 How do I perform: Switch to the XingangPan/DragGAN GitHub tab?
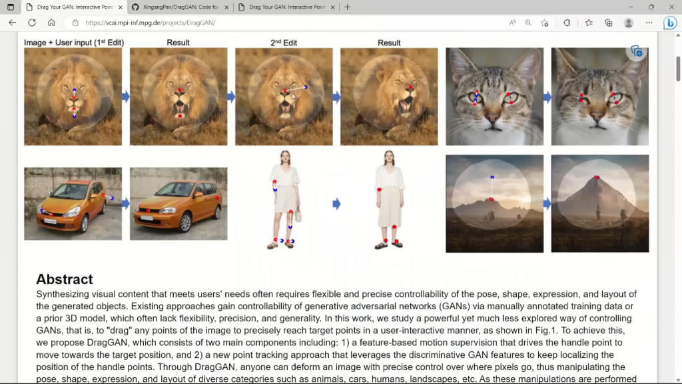click(x=181, y=7)
